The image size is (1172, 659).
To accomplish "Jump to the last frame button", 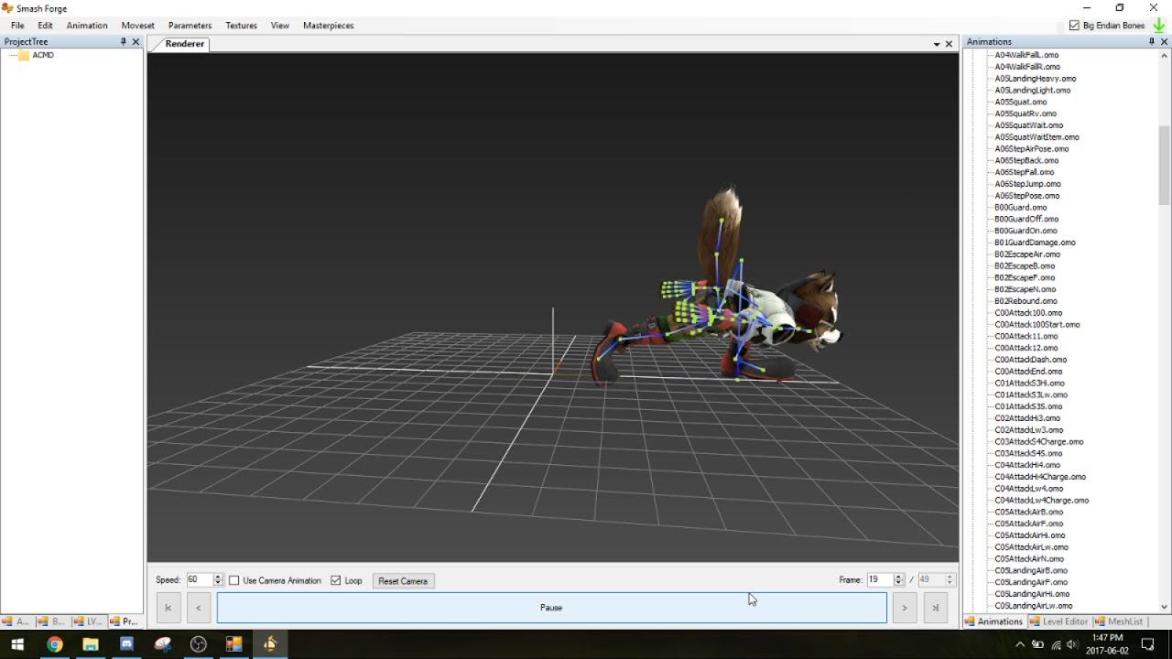I will [x=935, y=608].
